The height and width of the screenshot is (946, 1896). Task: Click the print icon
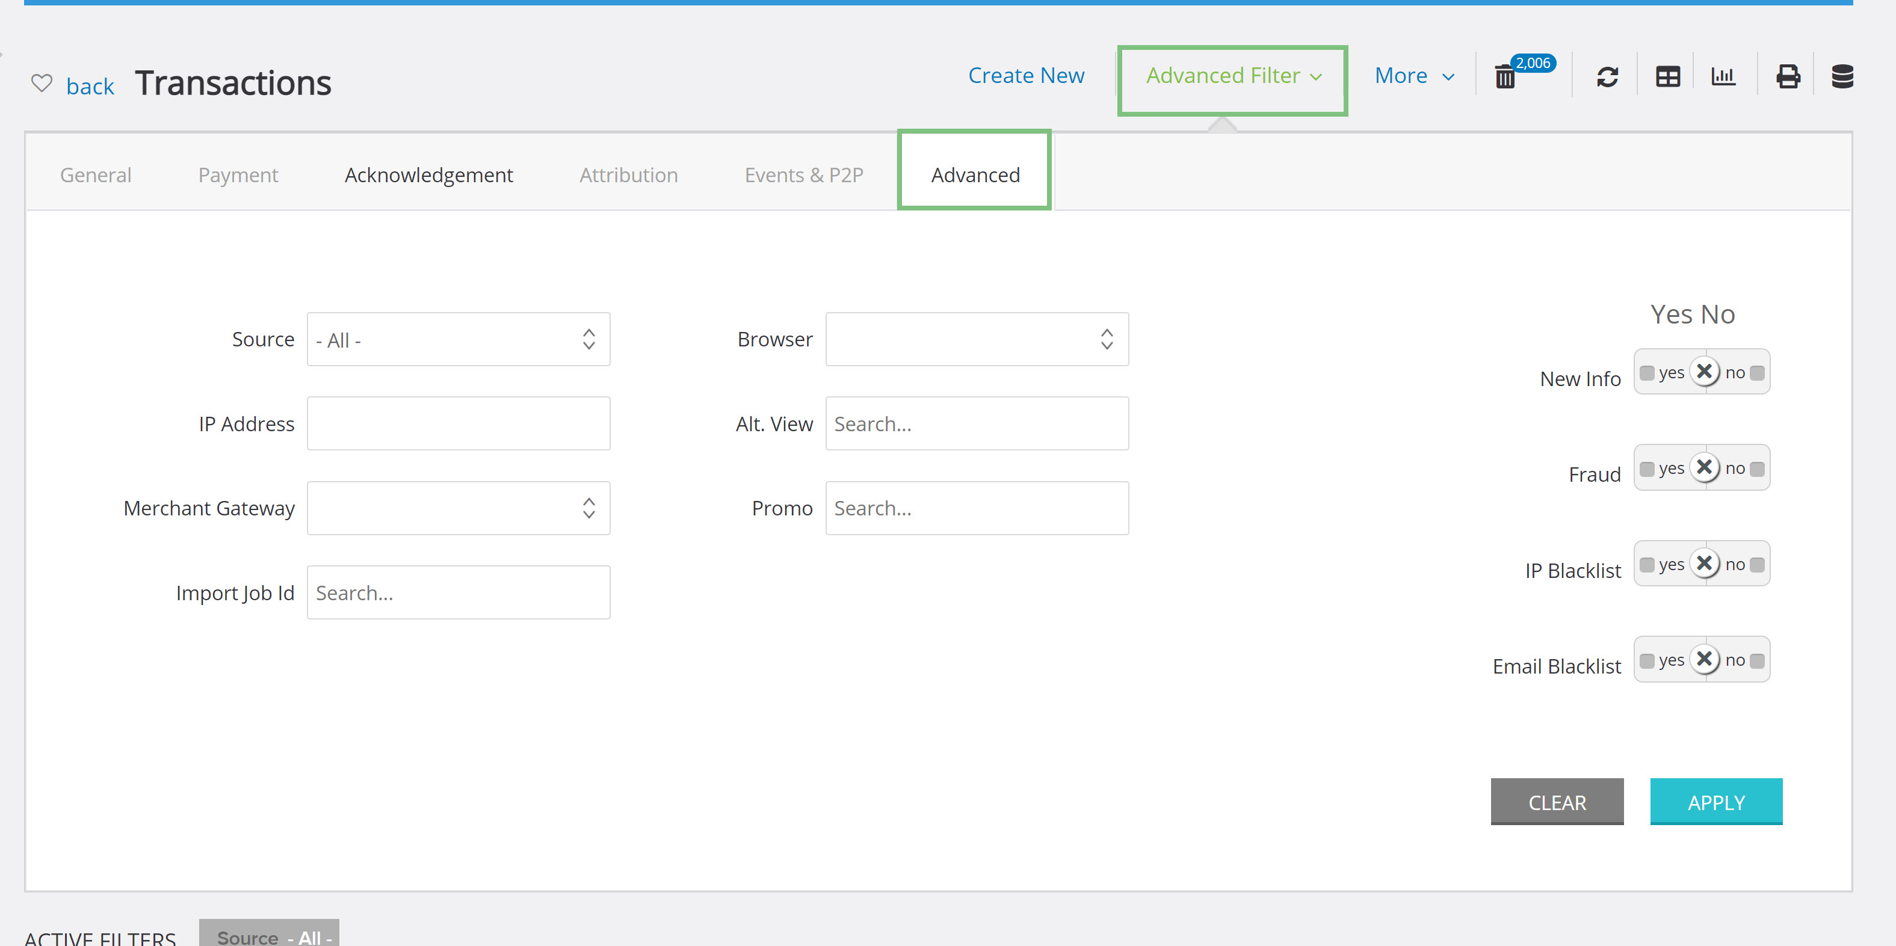point(1788,76)
